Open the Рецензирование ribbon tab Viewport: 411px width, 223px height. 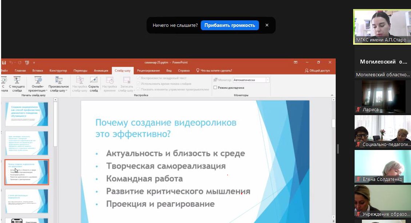149,70
